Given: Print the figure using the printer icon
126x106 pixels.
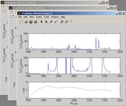Looking at the screenshot, I should coord(35,22).
